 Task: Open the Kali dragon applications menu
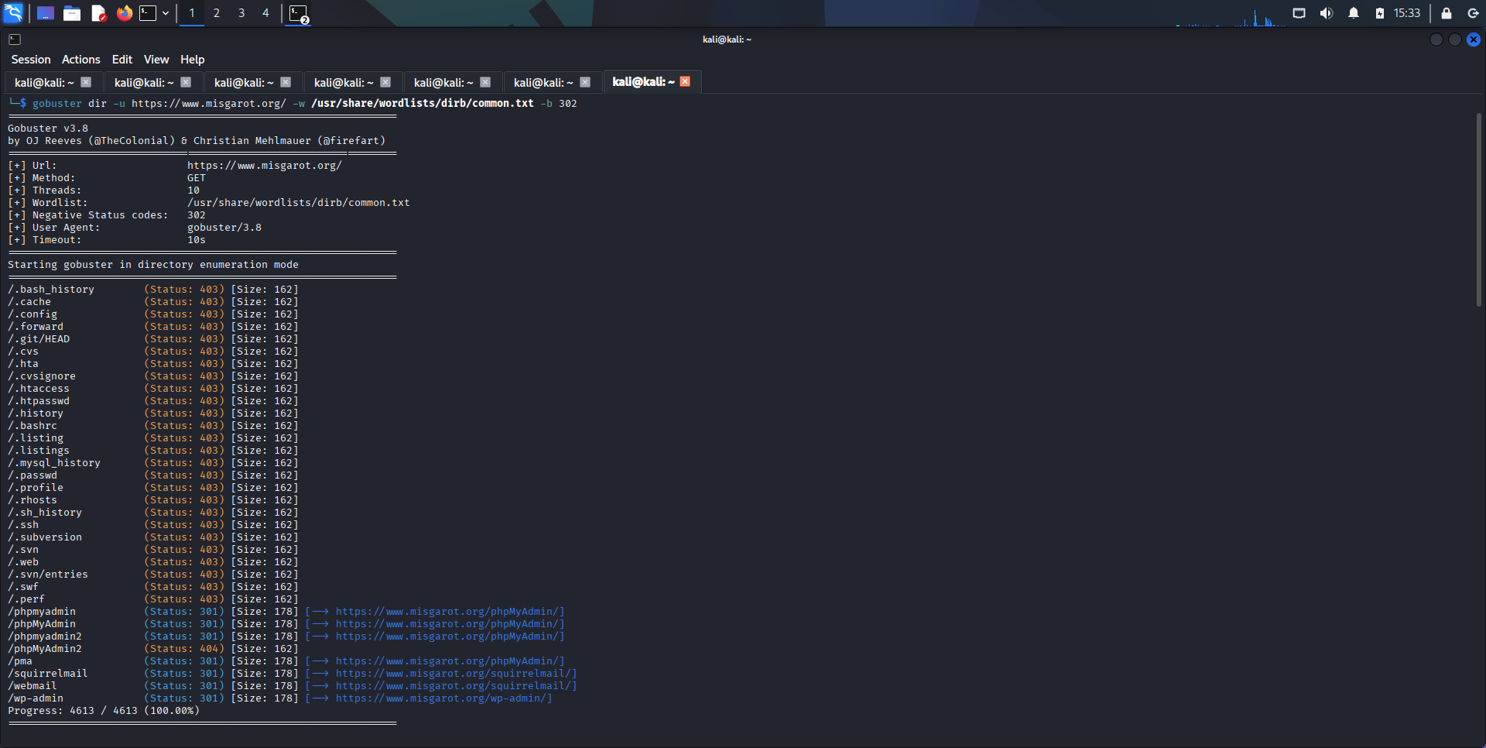pyautogui.click(x=13, y=12)
